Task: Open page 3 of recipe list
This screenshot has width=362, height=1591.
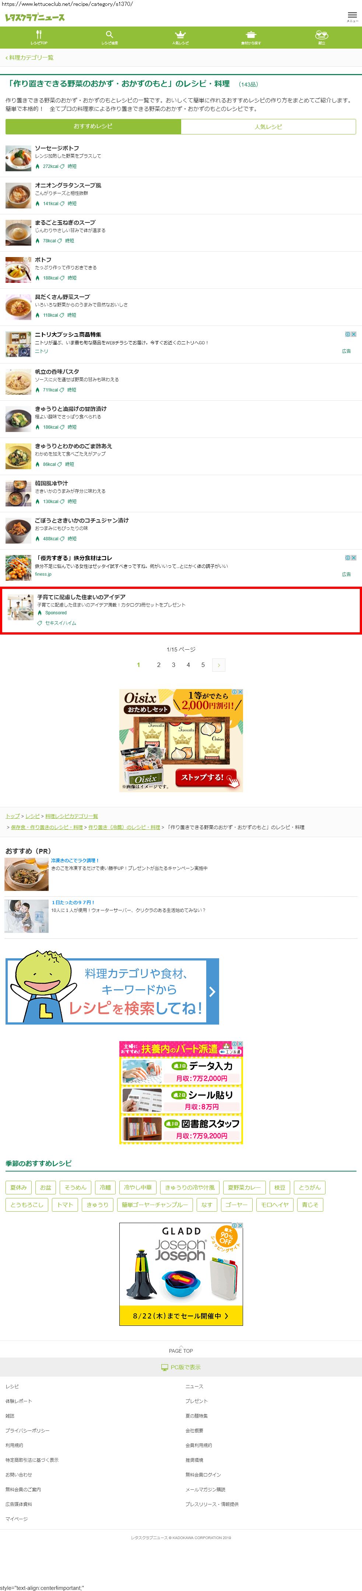Action: pyautogui.click(x=173, y=665)
